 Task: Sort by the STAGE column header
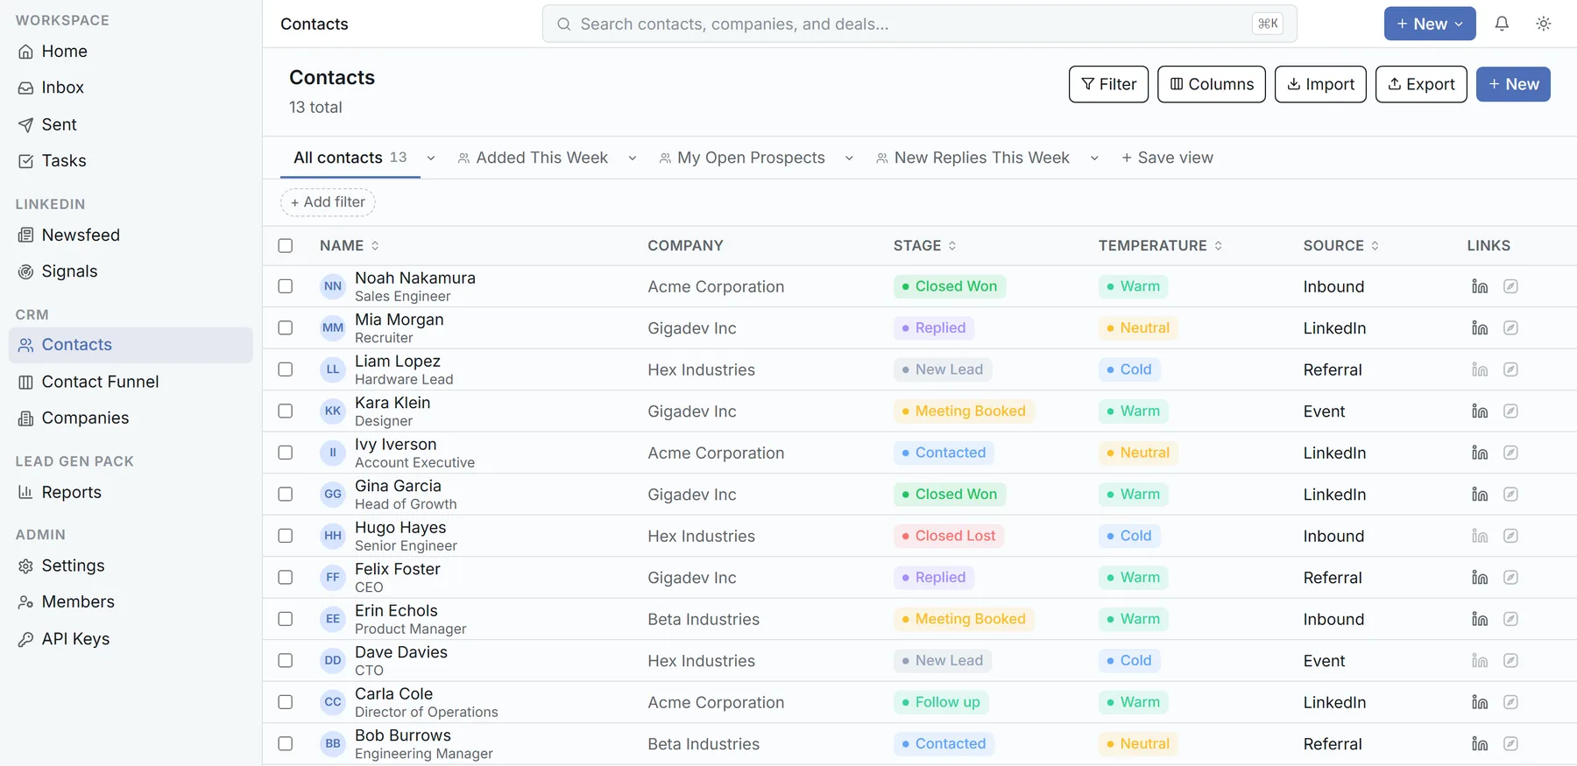pos(925,246)
